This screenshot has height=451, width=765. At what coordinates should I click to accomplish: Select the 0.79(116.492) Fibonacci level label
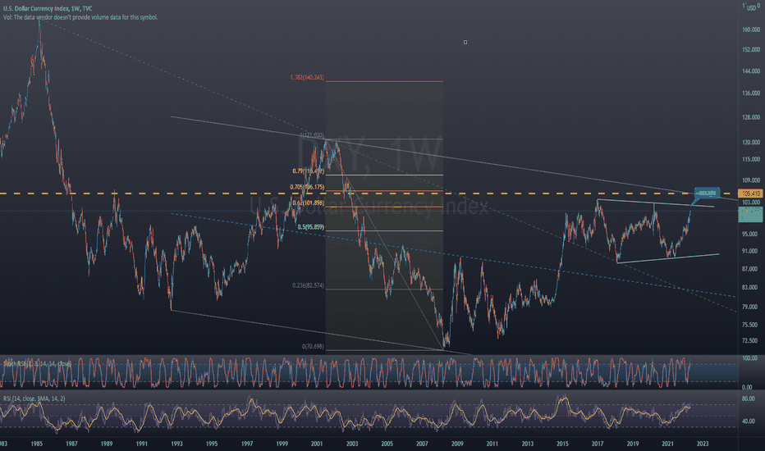(309, 171)
